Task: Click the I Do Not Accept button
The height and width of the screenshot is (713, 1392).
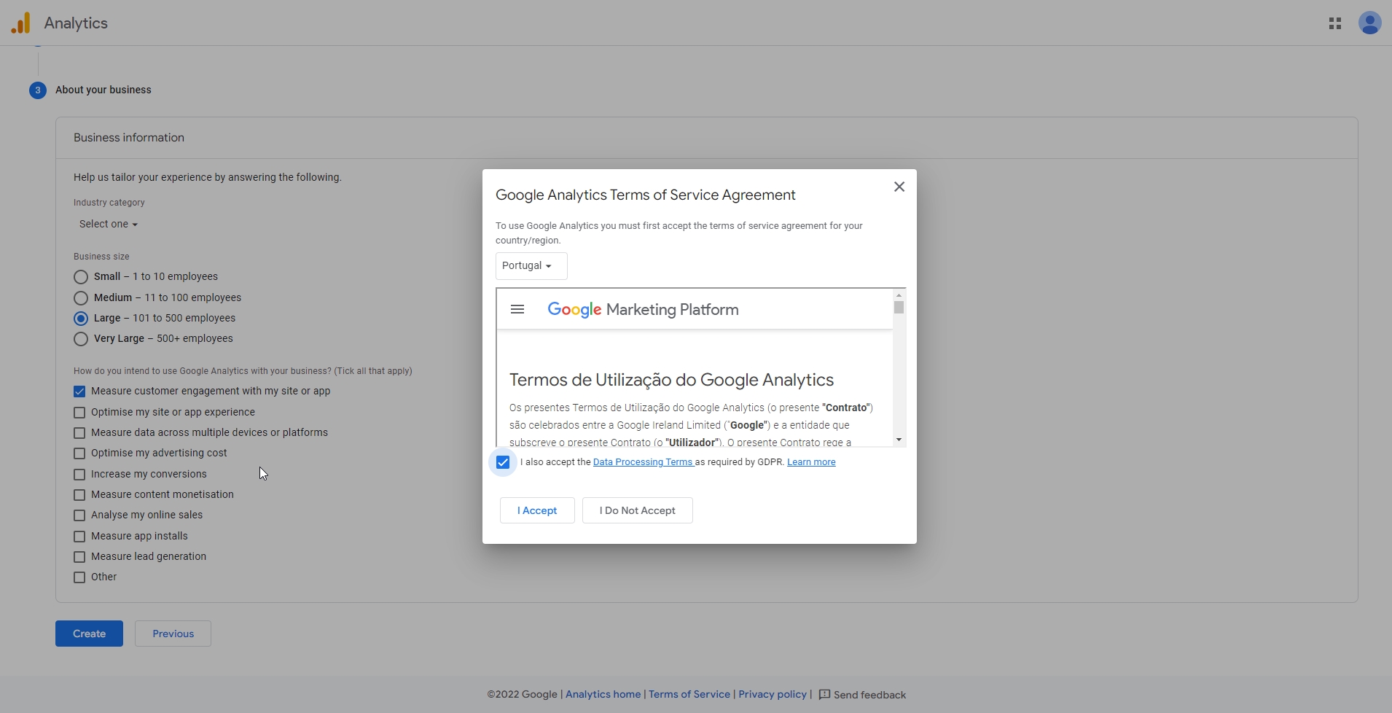Action: pyautogui.click(x=638, y=510)
